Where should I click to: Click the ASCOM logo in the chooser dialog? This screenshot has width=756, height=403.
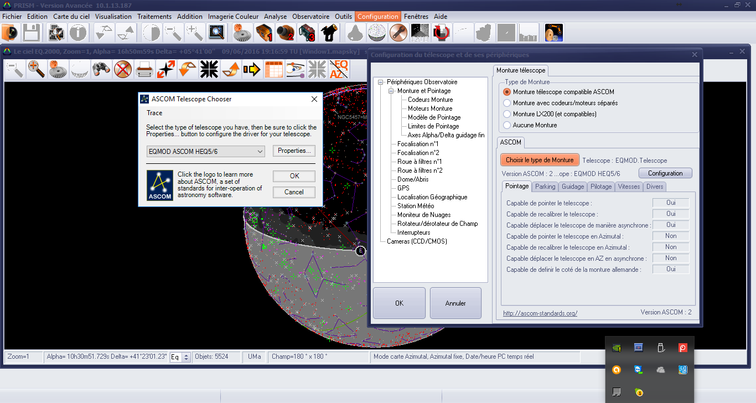point(160,185)
